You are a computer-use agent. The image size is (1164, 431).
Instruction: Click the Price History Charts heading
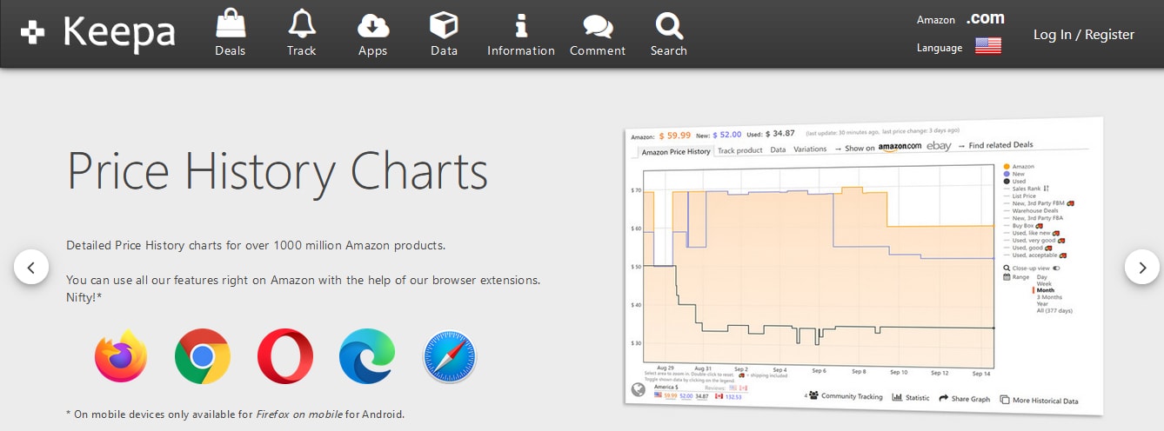click(278, 171)
